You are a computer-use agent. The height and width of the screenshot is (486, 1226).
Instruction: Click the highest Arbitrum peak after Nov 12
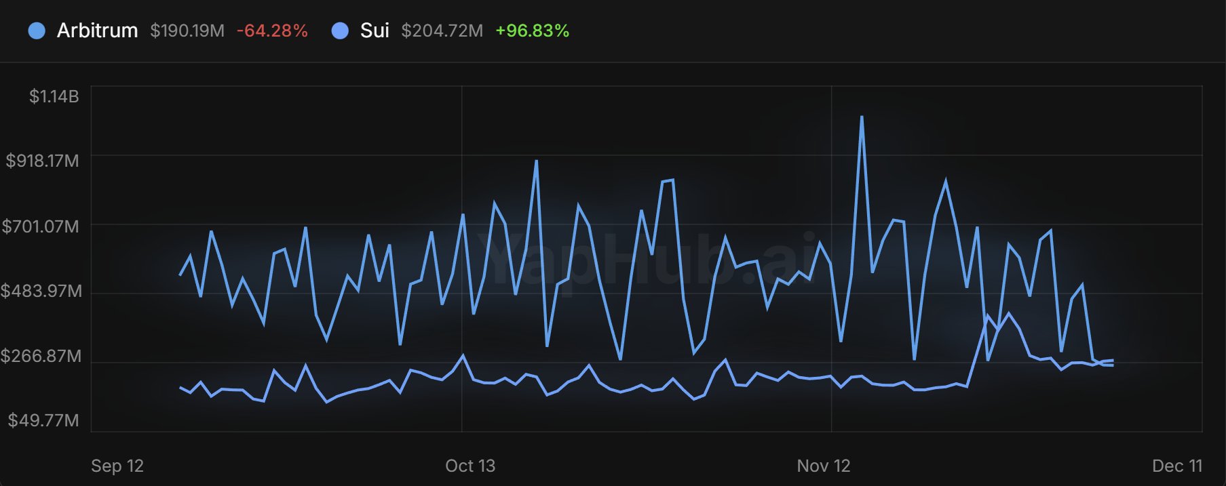coord(862,117)
